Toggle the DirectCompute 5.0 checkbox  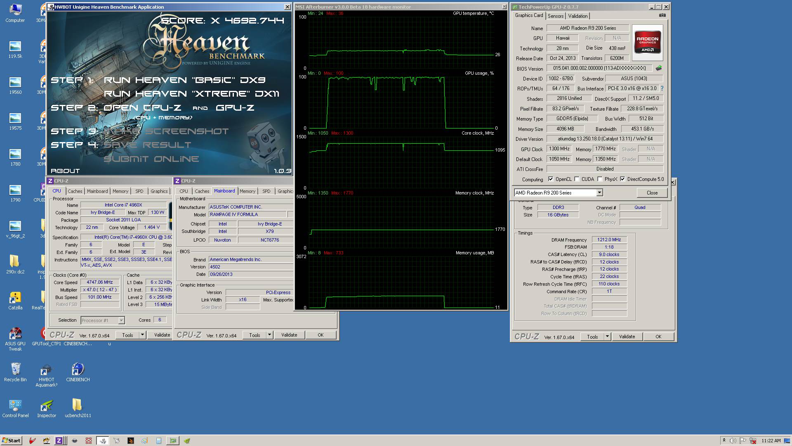pyautogui.click(x=622, y=179)
